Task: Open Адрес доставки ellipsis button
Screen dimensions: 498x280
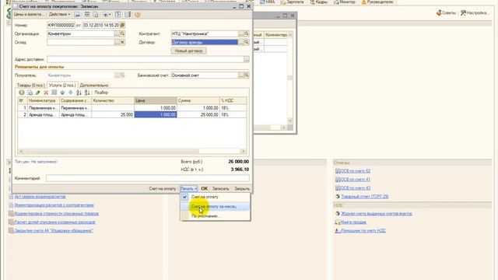Action: tap(247, 59)
